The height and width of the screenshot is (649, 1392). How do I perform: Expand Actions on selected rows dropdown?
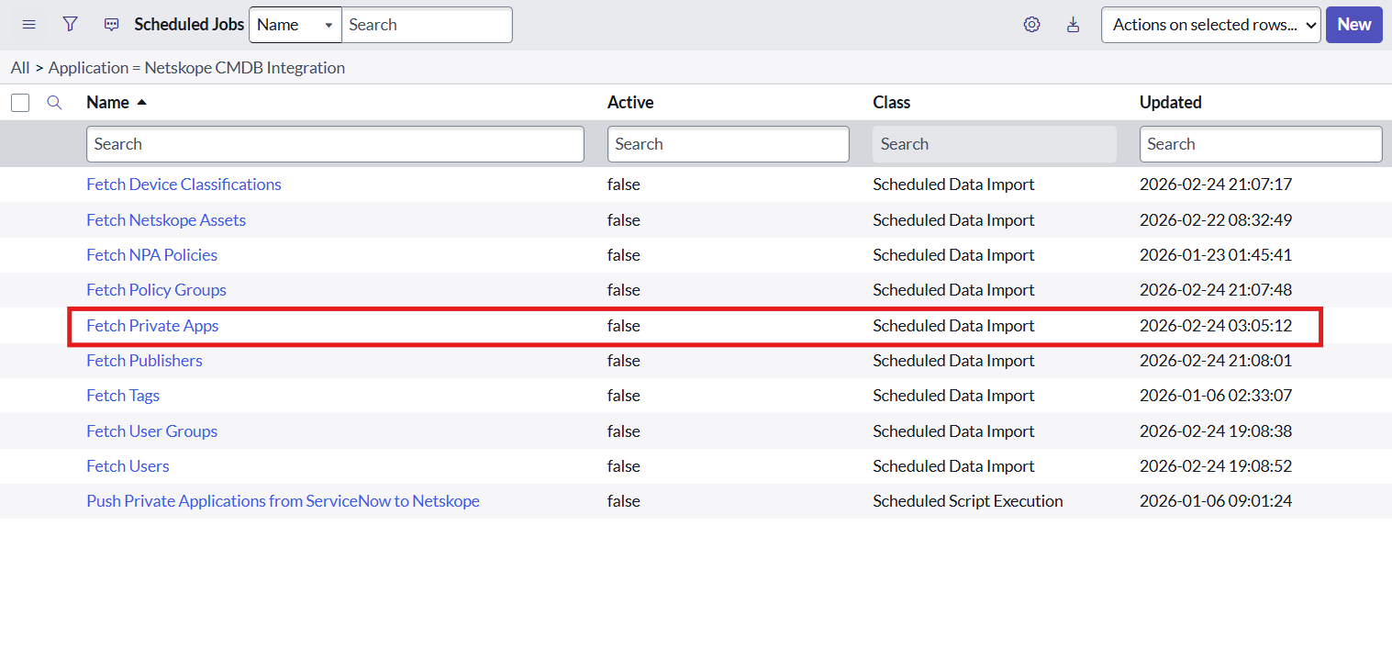click(x=1210, y=25)
